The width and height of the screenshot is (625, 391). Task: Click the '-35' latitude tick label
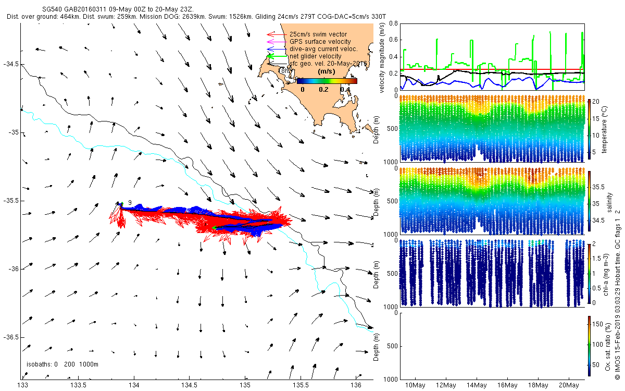(13, 132)
